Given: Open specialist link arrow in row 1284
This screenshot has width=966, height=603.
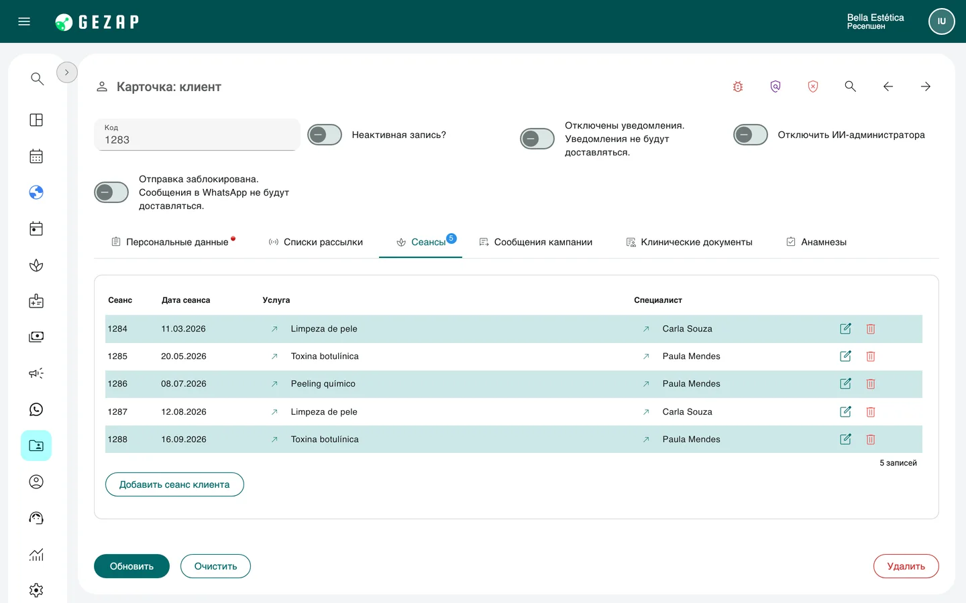Looking at the screenshot, I should (x=646, y=329).
